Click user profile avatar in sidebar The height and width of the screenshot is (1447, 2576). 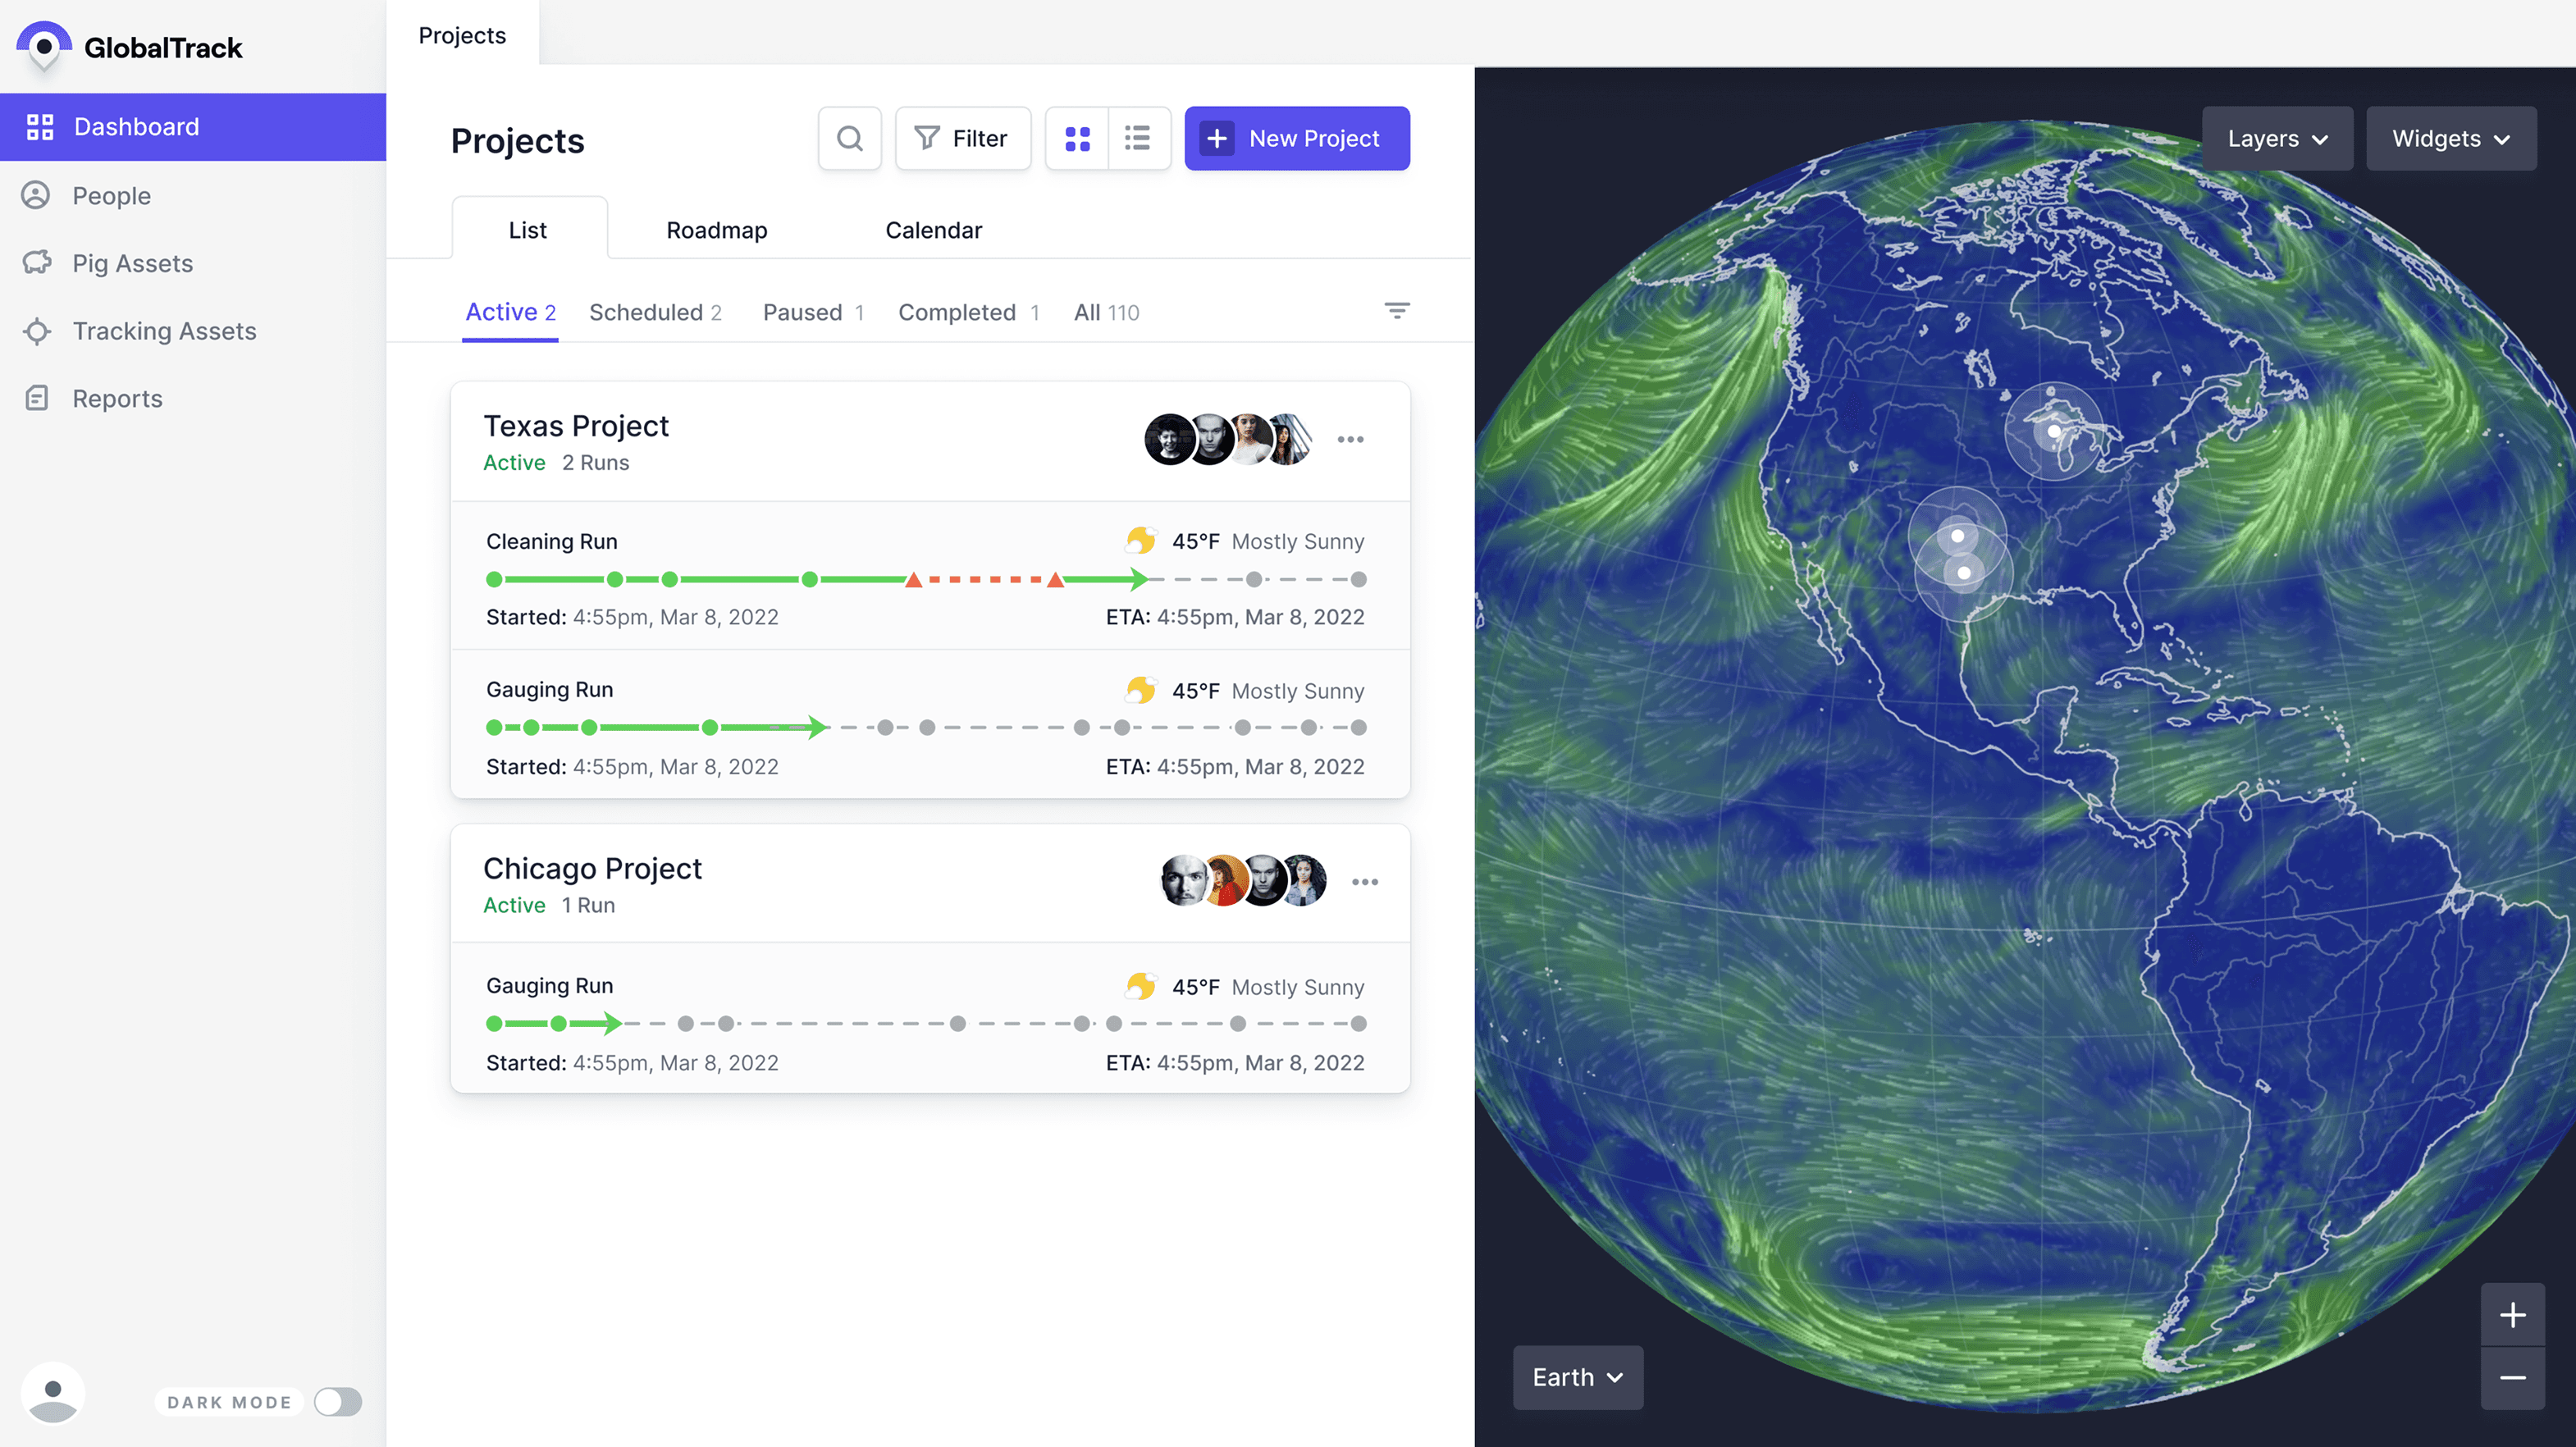coord(53,1394)
